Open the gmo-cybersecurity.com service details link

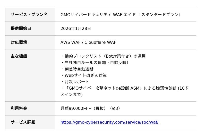point(109,122)
